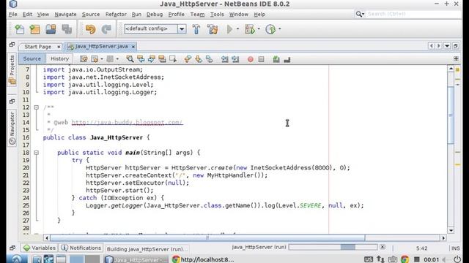This screenshot has width=469, height=263.
Task: Click Last Edit icon in editor toolbar
Action: [x=84, y=59]
